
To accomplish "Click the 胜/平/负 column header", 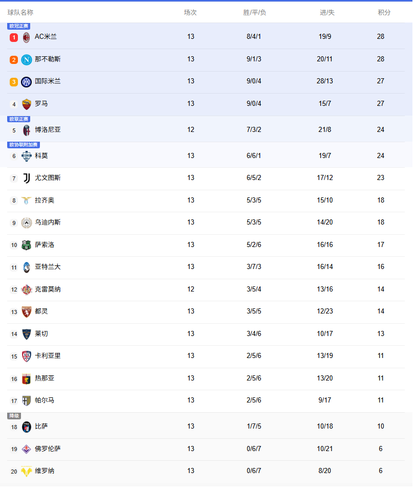I will coord(254,12).
